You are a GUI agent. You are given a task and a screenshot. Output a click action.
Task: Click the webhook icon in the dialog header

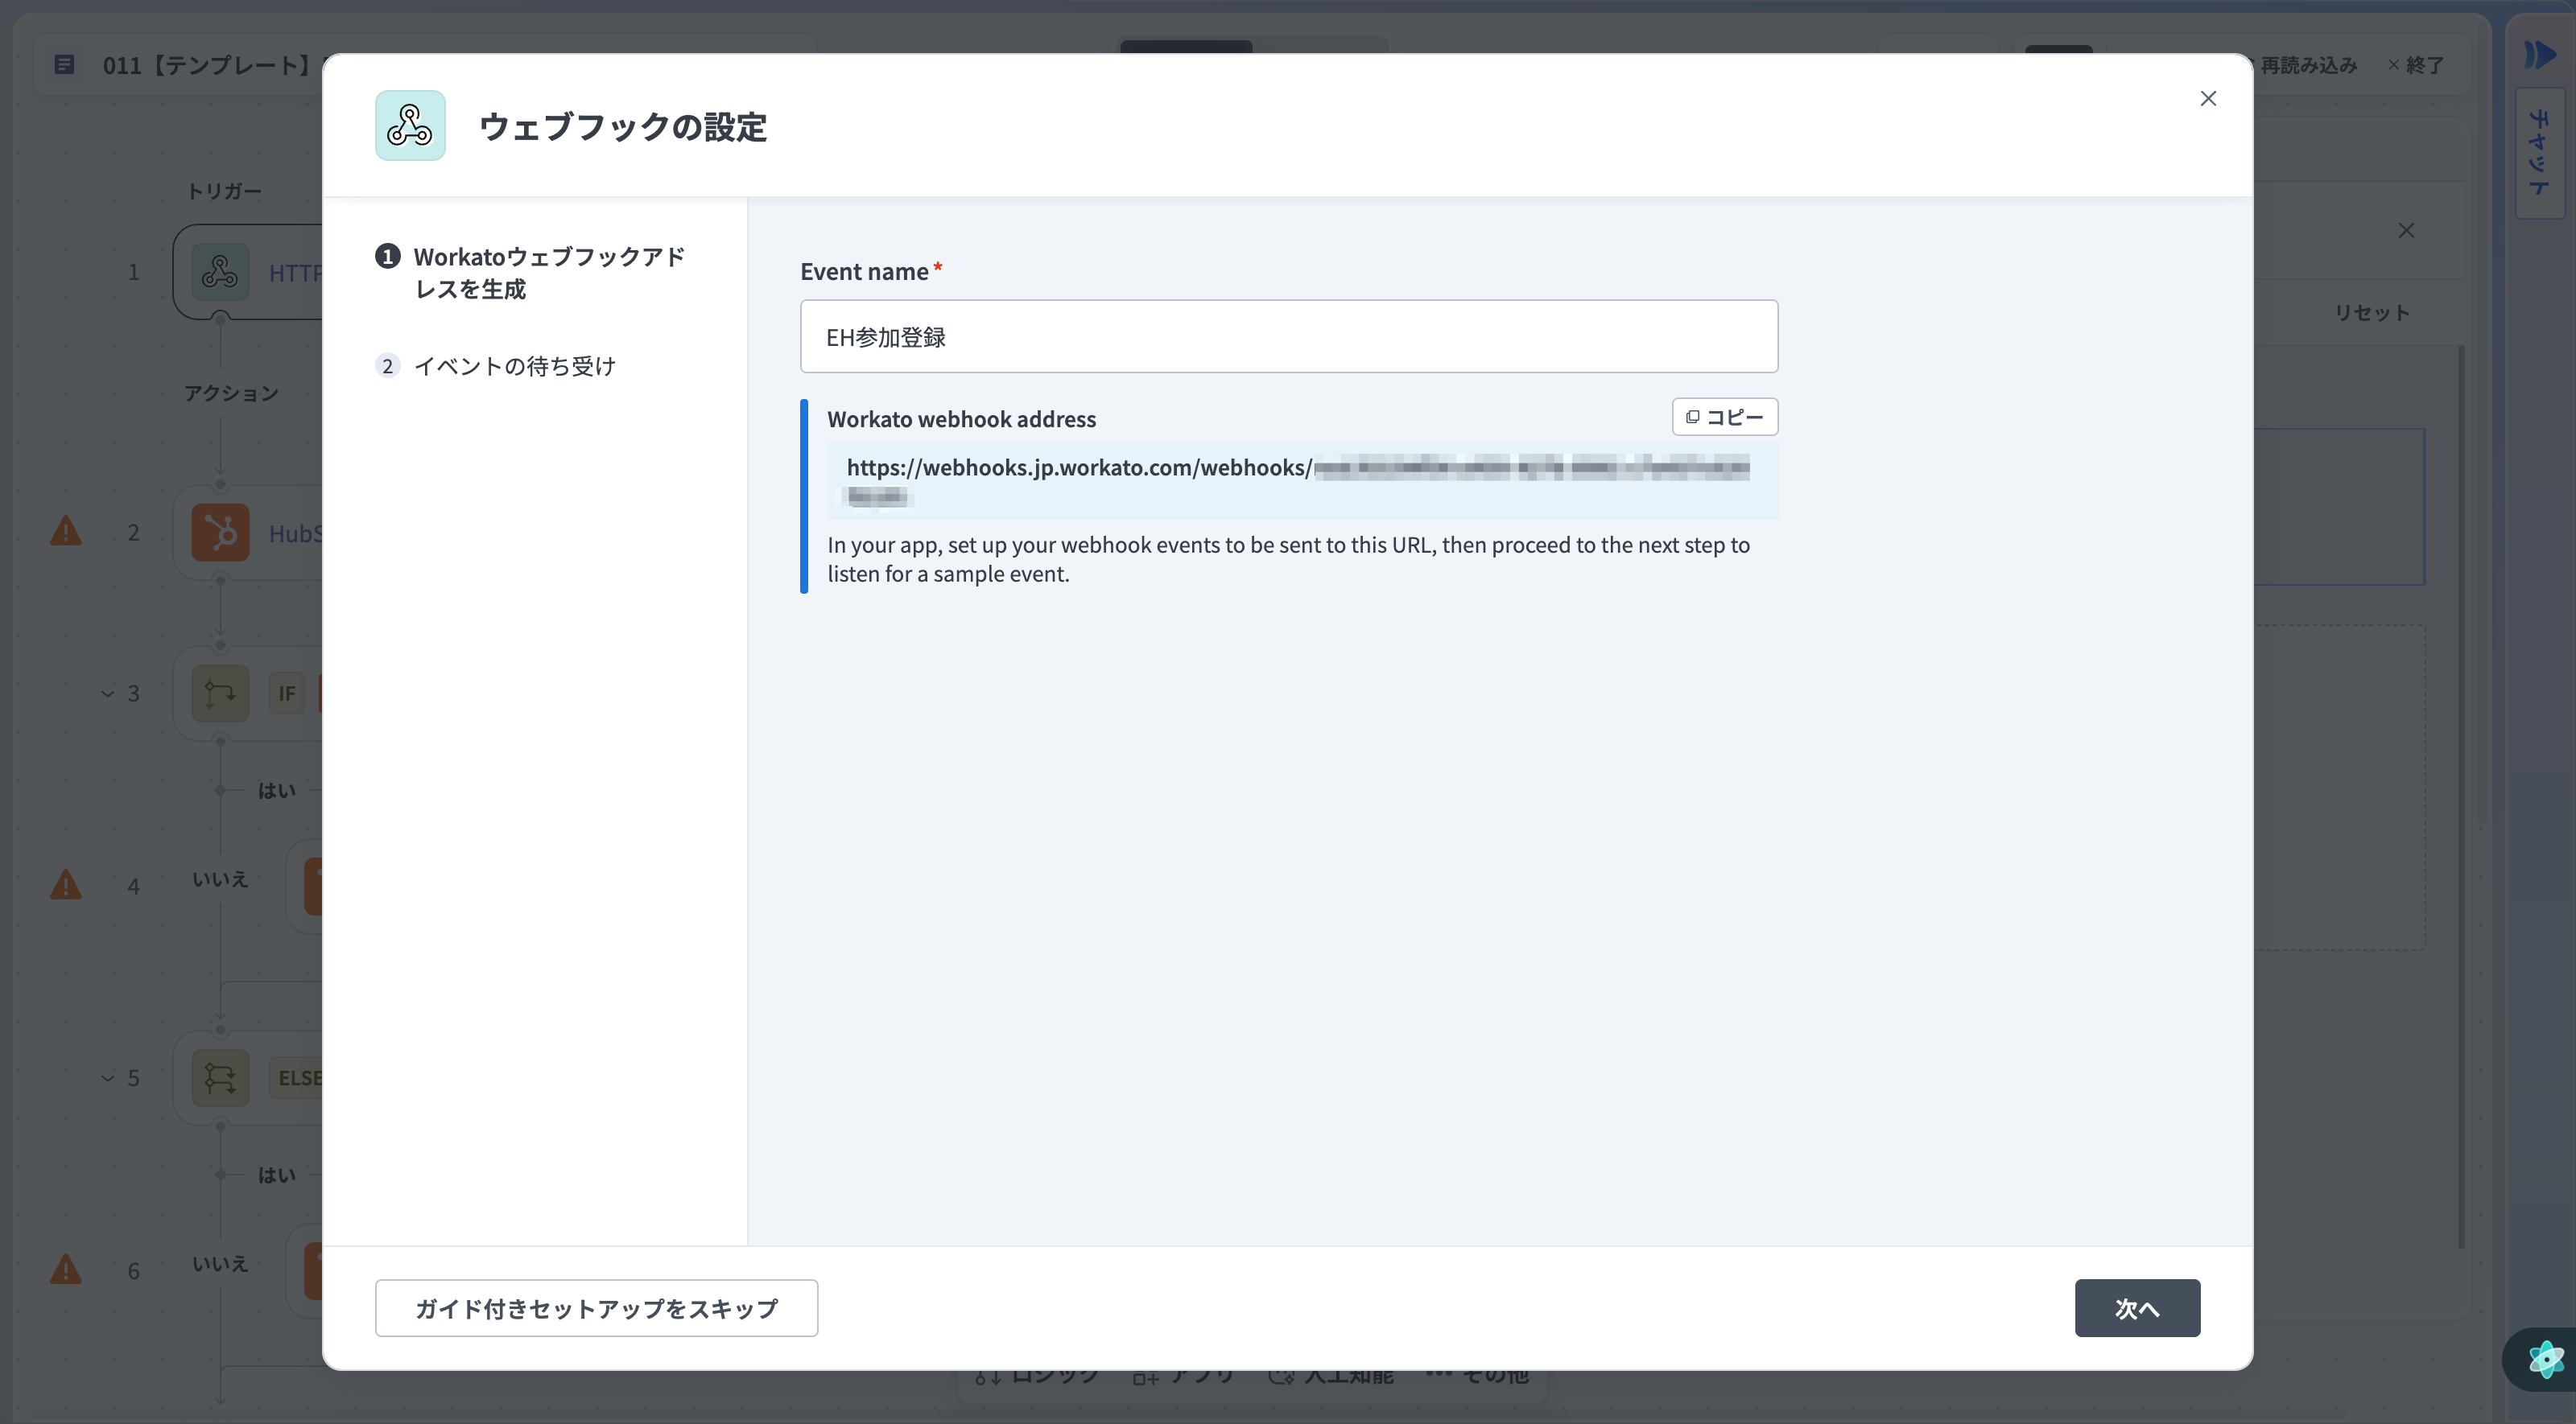tap(410, 125)
